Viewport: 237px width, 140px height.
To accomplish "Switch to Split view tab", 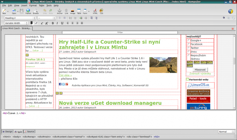I will [18, 132].
